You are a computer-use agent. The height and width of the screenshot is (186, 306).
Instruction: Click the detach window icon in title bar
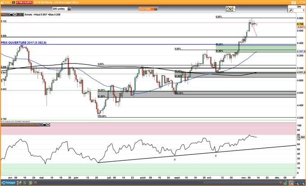pos(294,2)
